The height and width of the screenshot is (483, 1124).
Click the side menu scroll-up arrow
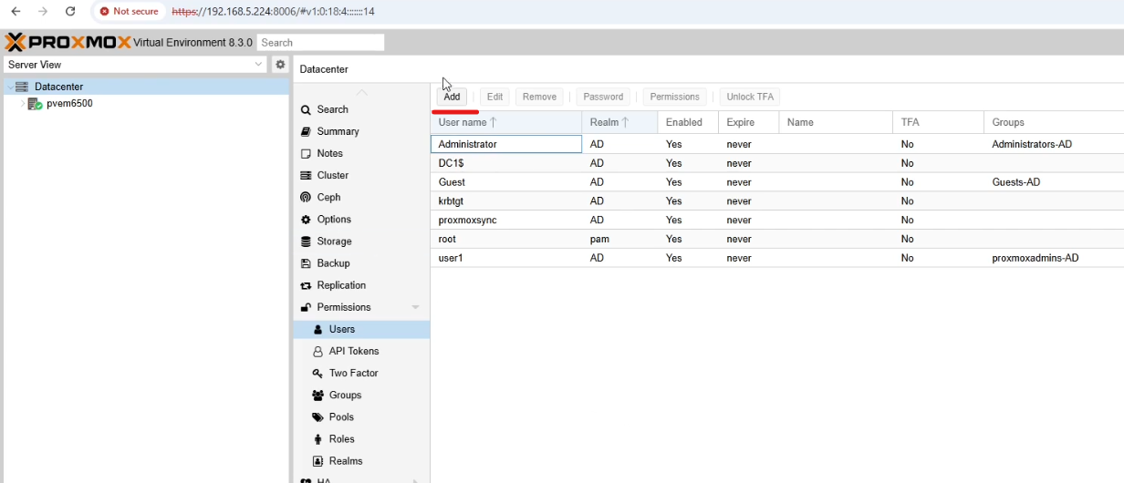pyautogui.click(x=362, y=93)
